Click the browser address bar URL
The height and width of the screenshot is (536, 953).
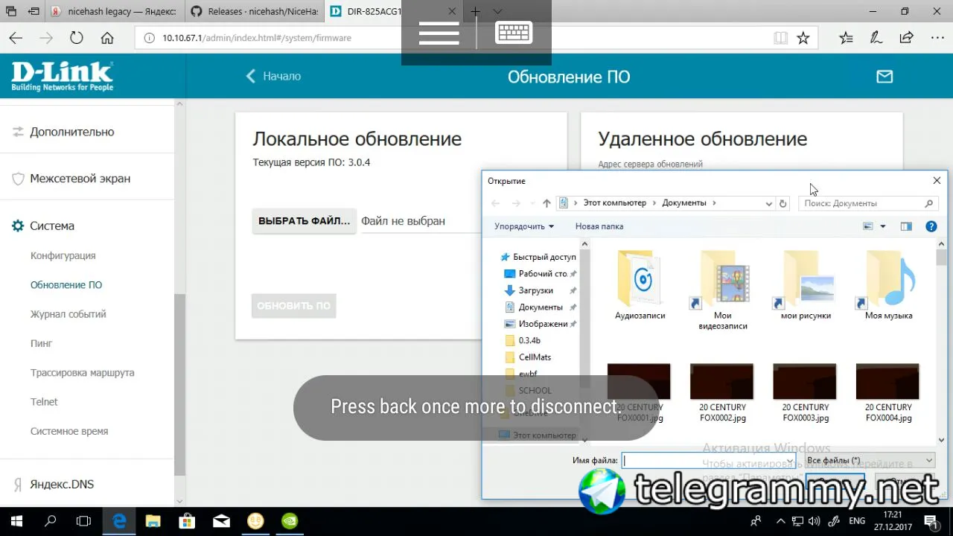point(256,38)
